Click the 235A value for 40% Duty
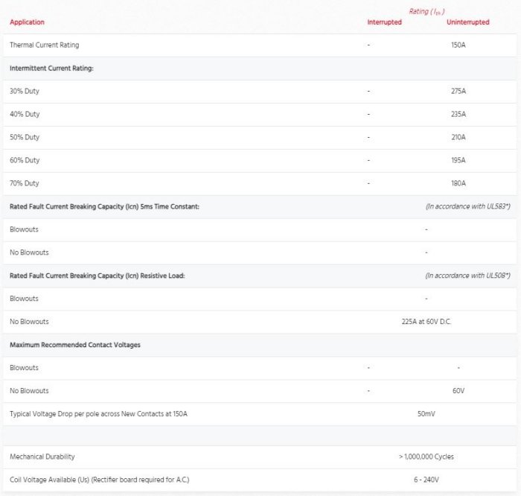 (x=458, y=115)
